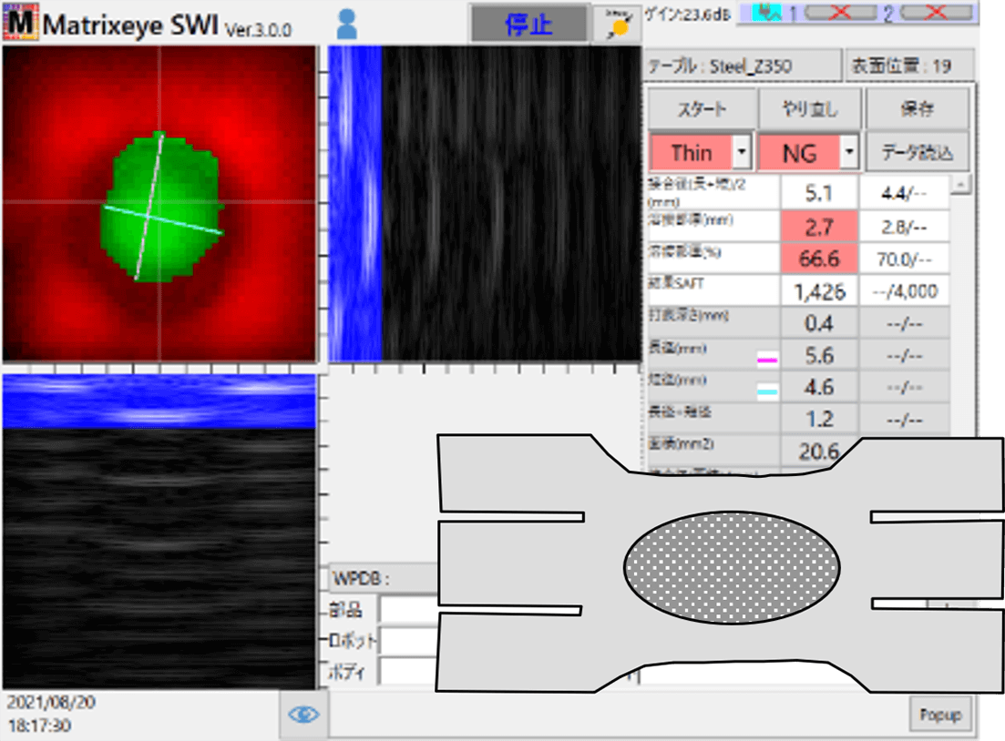Click the magenta long-diameter color swatch
1005x741 pixels.
767,360
